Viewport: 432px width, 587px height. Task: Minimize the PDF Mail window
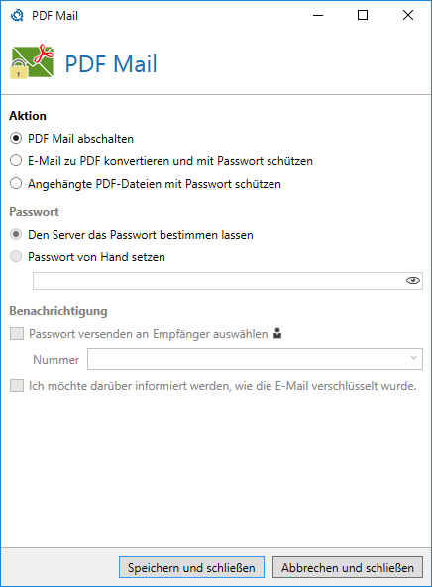click(x=318, y=16)
